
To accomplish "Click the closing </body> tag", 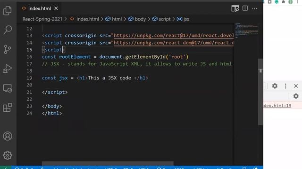I will [52, 107].
